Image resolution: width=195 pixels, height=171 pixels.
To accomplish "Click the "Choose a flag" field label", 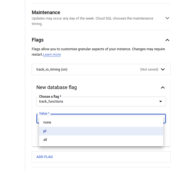I will [49, 97].
